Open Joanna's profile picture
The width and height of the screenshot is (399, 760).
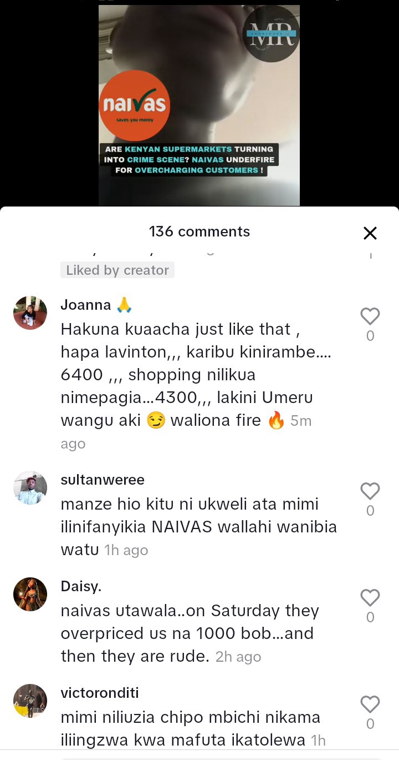point(30,313)
